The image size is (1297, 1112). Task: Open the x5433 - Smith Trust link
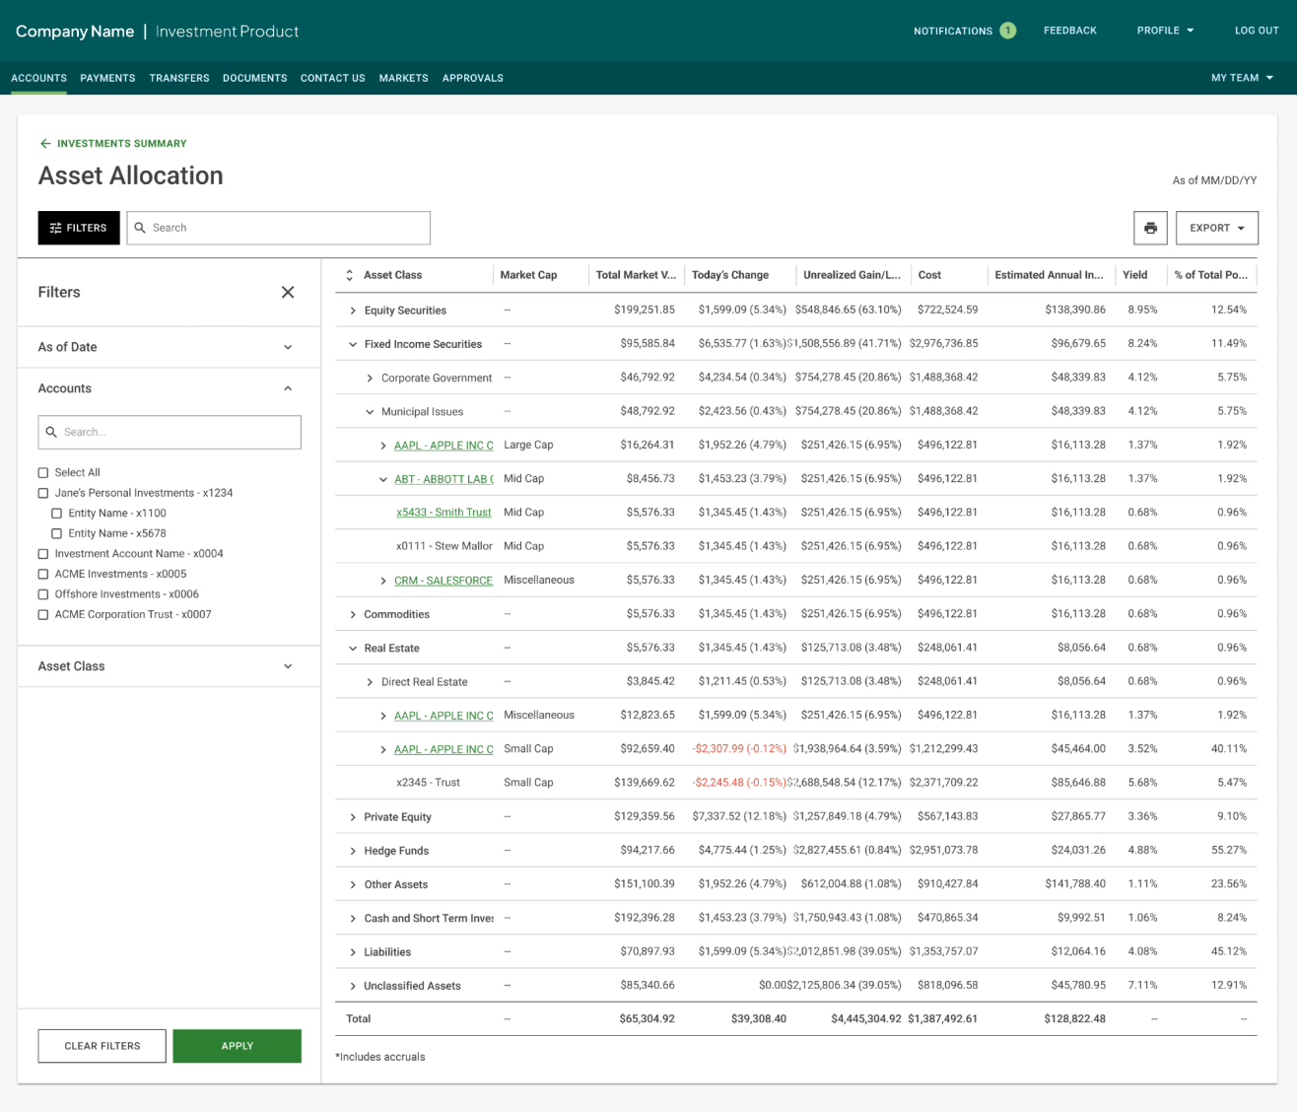point(444,513)
